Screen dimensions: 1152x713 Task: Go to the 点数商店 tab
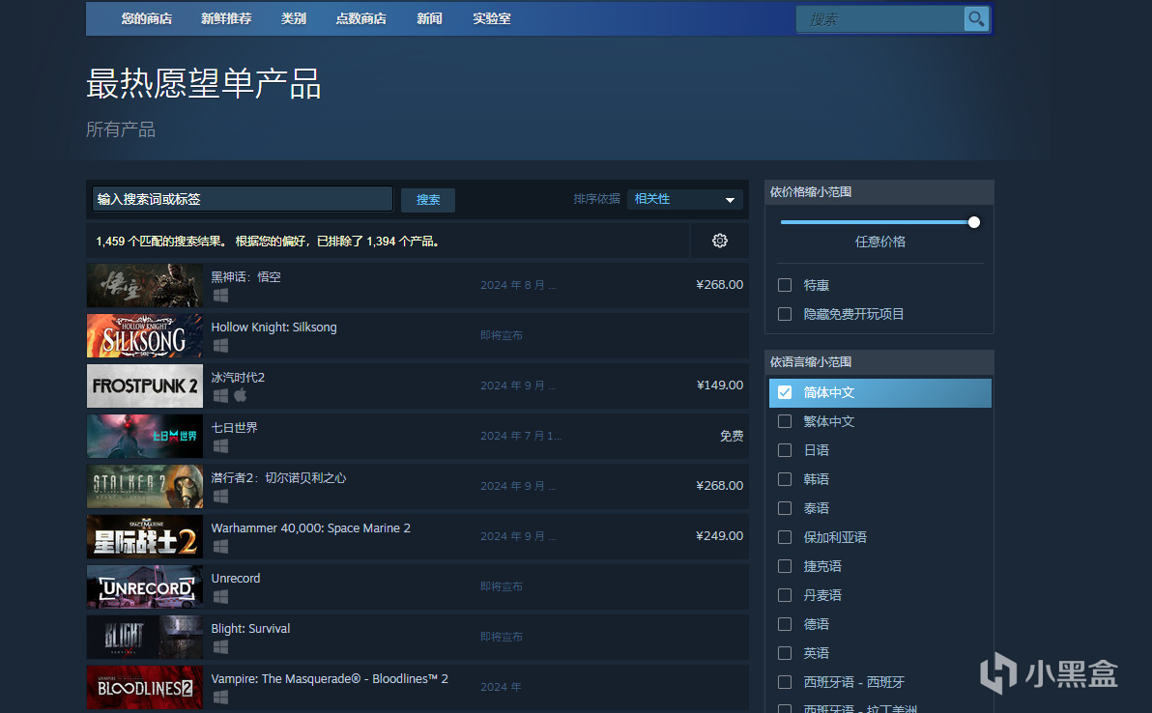pyautogui.click(x=360, y=19)
